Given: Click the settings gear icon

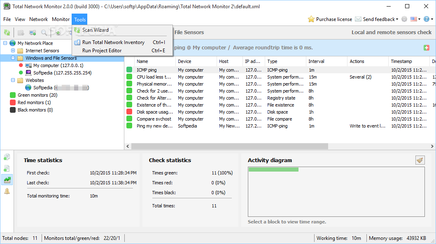Looking at the screenshot, I should 404,19.
